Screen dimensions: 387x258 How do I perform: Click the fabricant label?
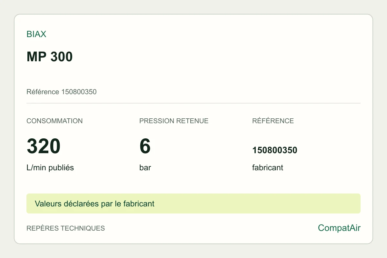pyautogui.click(x=268, y=168)
